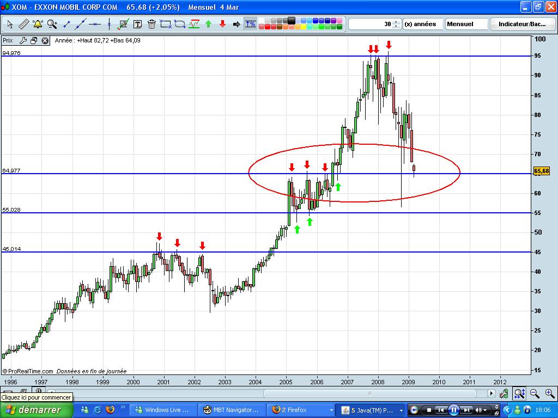Click the zoom in magnifier at bottom right
The width and height of the screenshot is (558, 418).
[x=549, y=393]
